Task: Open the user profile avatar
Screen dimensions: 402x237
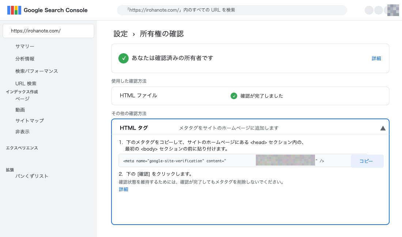Action: [393, 10]
